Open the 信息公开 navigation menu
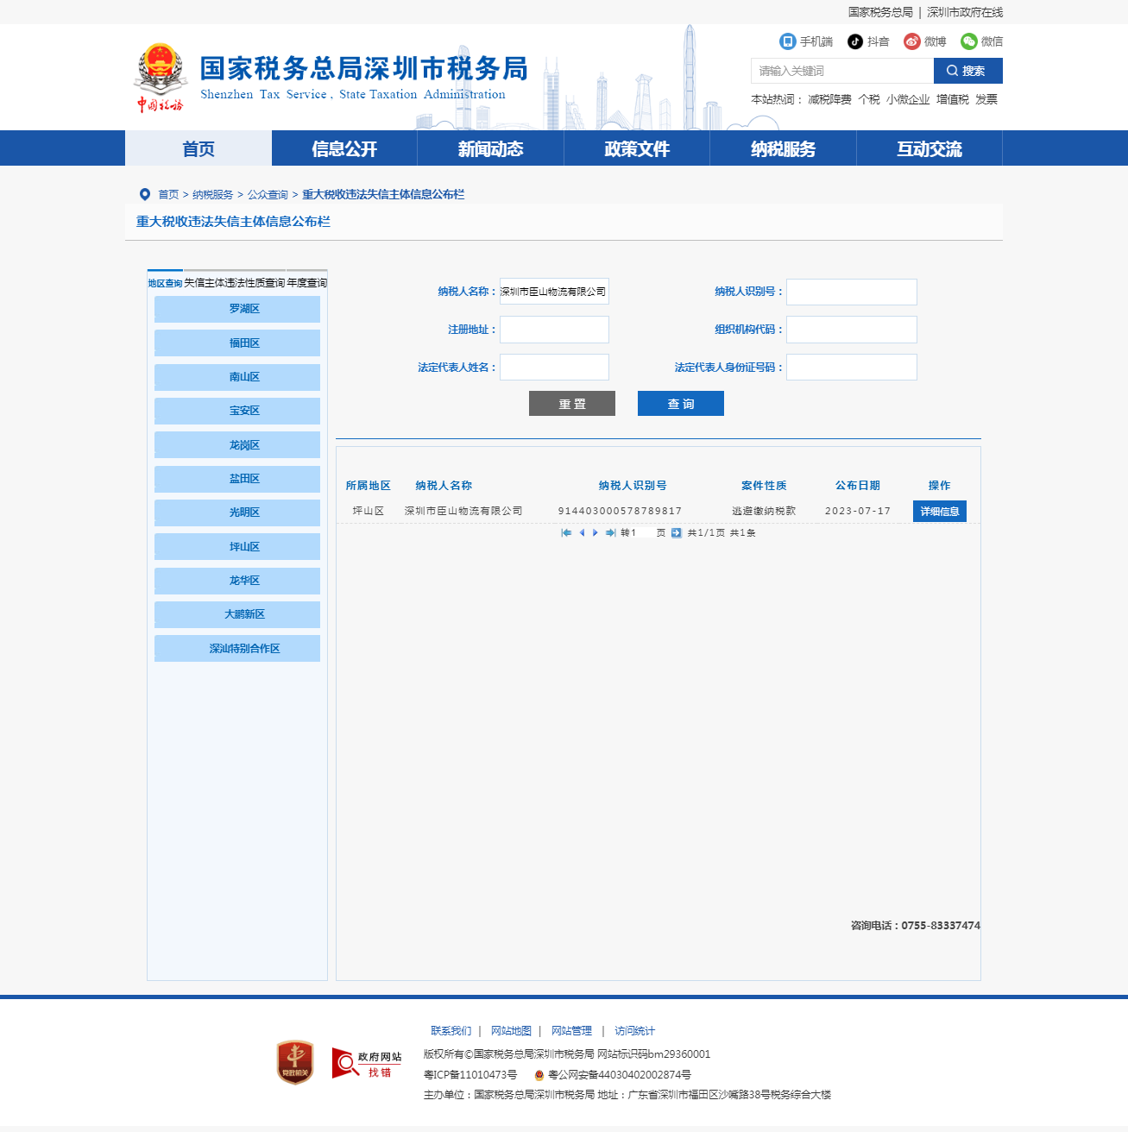The height and width of the screenshot is (1132, 1128). click(x=344, y=148)
